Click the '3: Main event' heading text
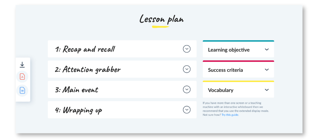Viewport: 322px width, 140px height. click(76, 90)
